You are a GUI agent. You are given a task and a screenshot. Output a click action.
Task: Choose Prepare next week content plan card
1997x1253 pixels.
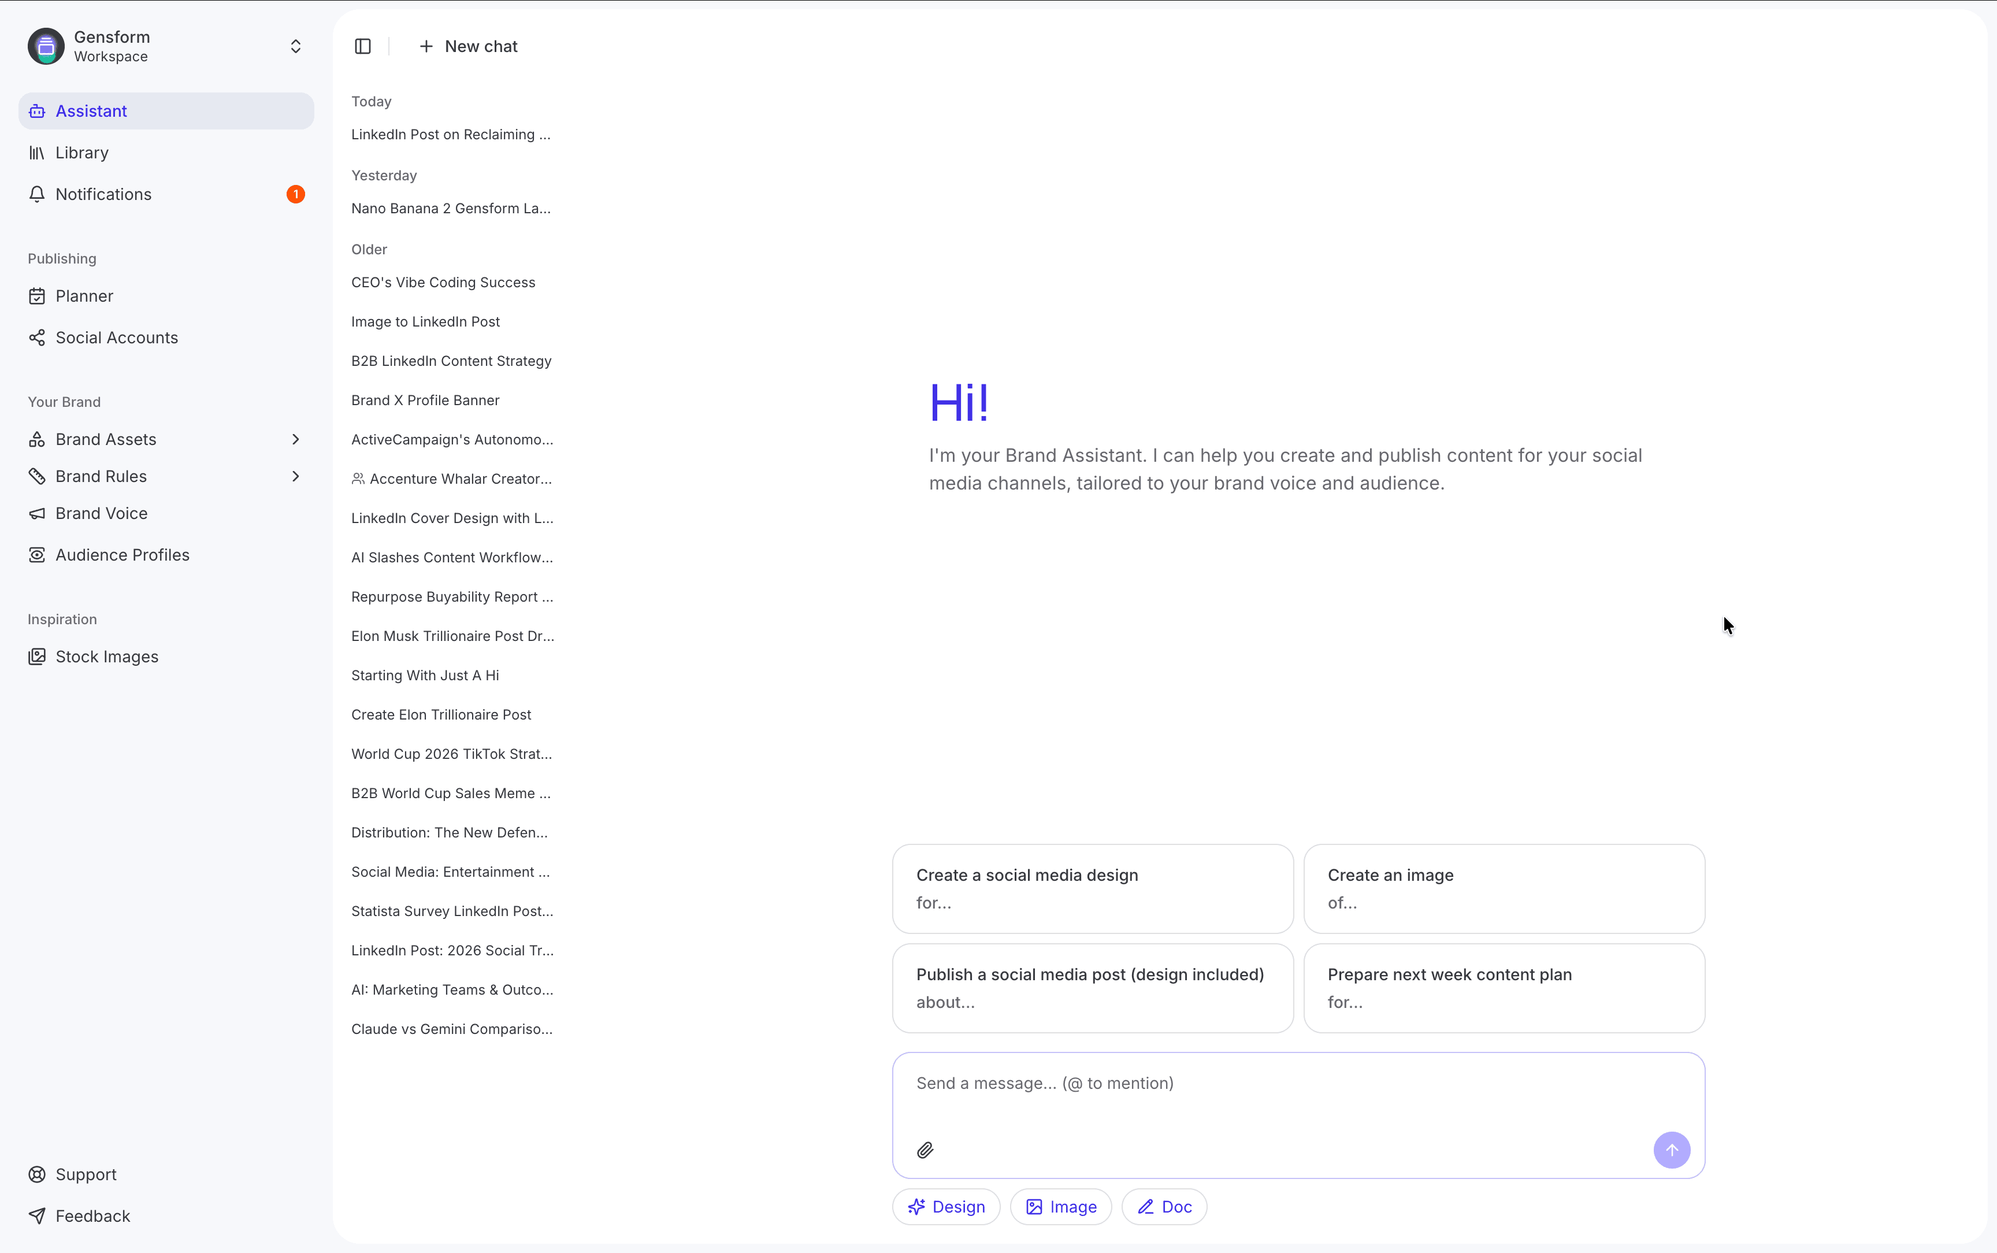click(x=1504, y=989)
